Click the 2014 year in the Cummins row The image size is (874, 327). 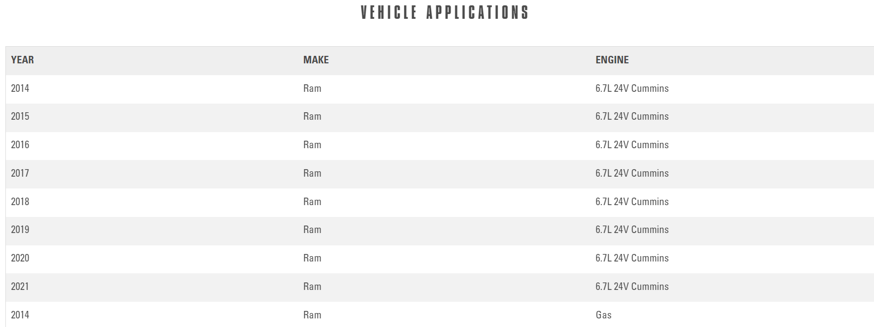click(x=20, y=89)
